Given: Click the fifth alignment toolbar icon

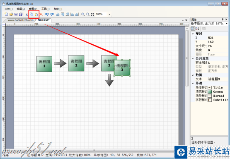Looking at the screenshot, I should [x=77, y=14].
